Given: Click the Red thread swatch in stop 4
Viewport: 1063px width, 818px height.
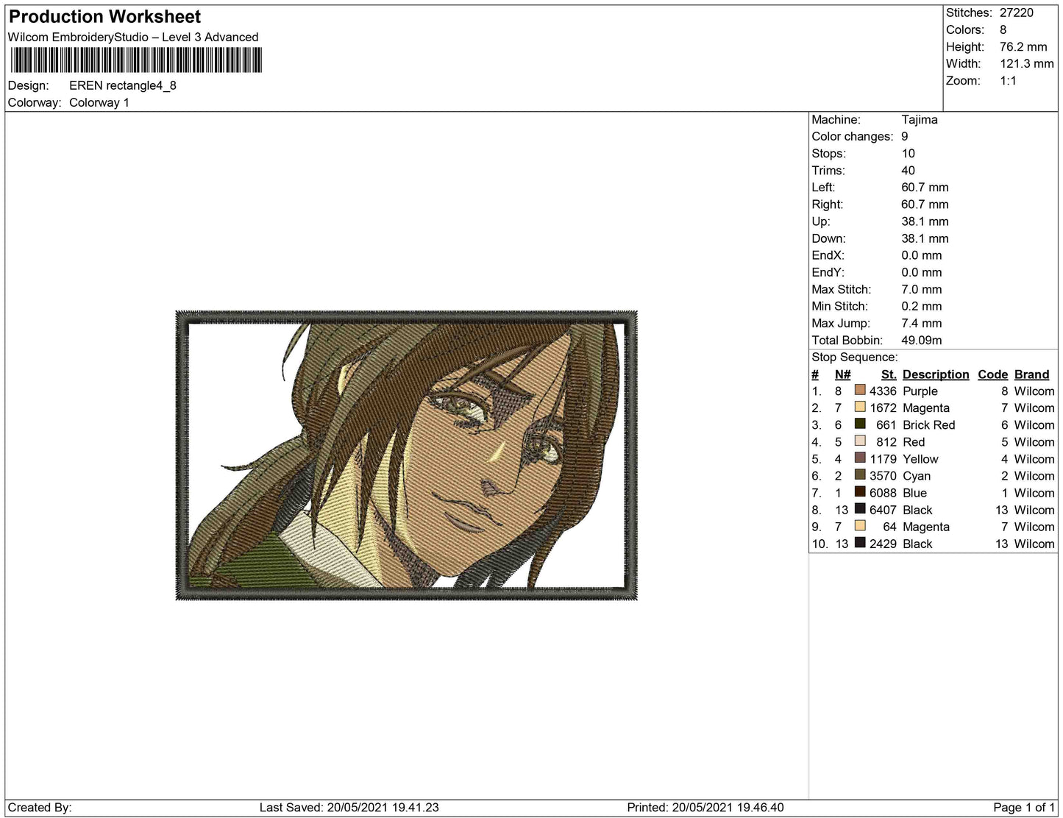Looking at the screenshot, I should [859, 441].
